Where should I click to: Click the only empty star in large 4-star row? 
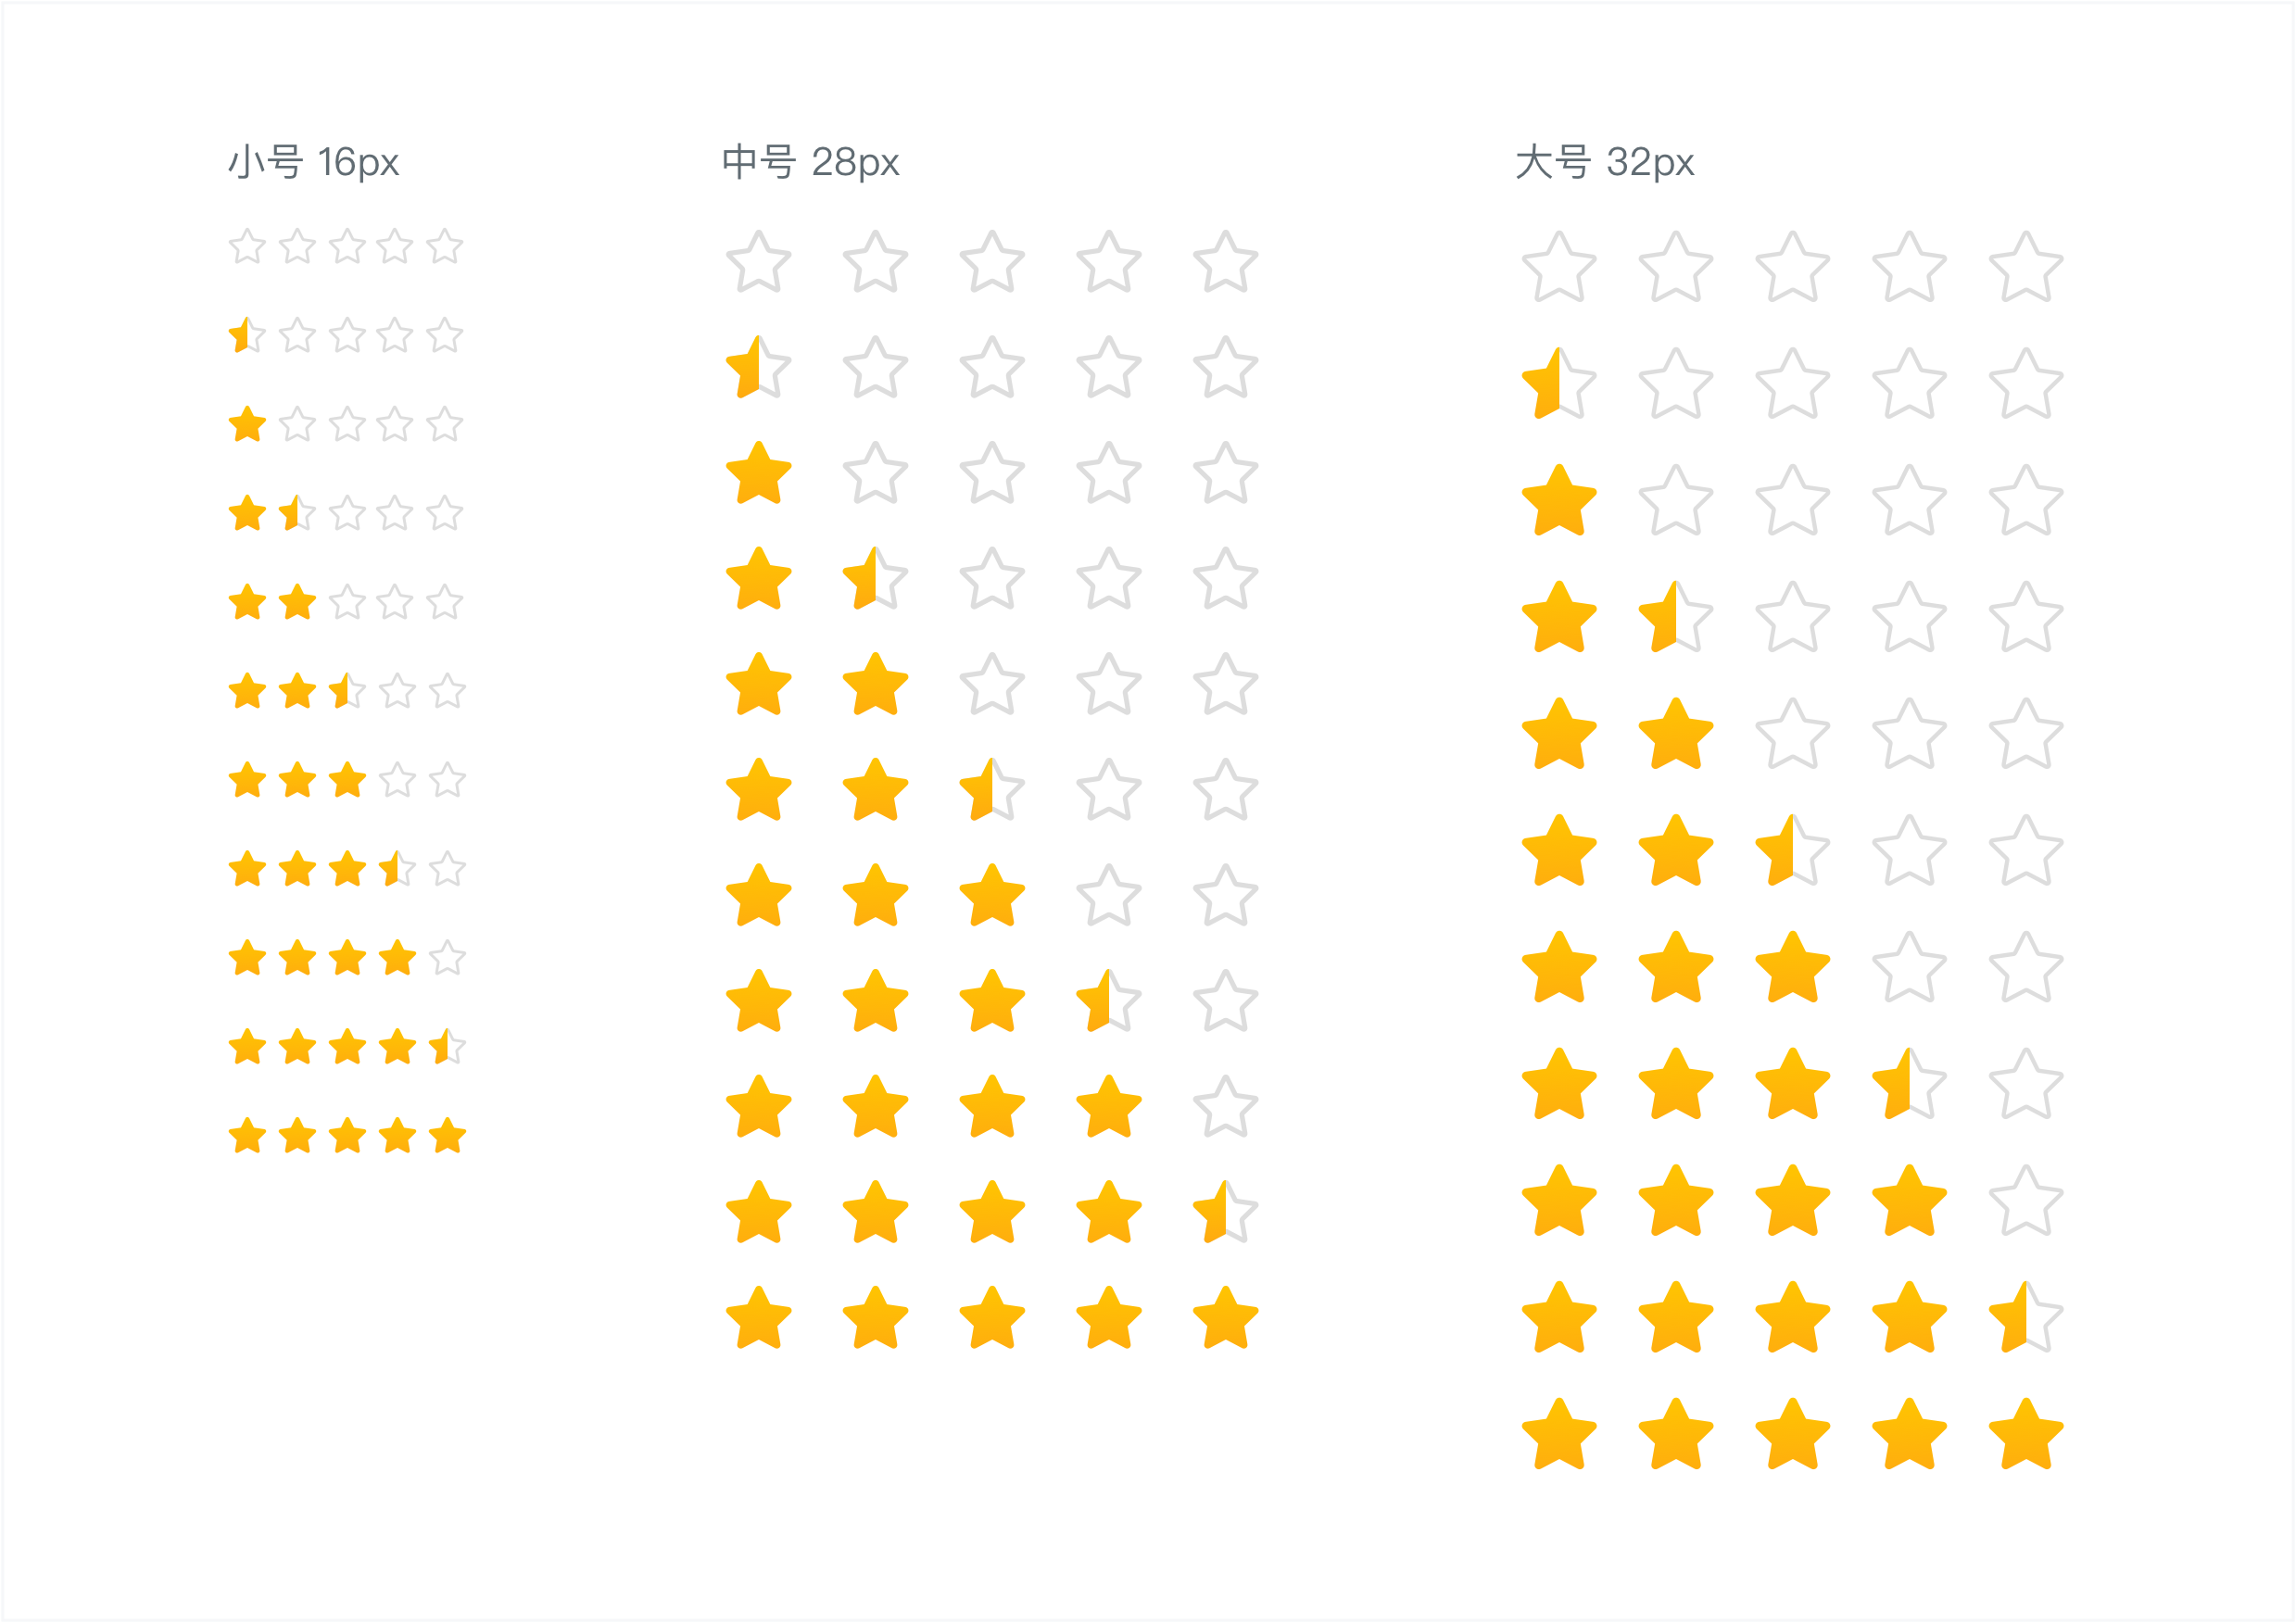tap(2026, 1200)
